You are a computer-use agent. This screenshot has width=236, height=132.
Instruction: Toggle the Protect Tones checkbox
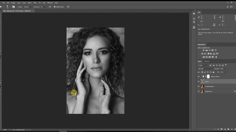point(55,7)
